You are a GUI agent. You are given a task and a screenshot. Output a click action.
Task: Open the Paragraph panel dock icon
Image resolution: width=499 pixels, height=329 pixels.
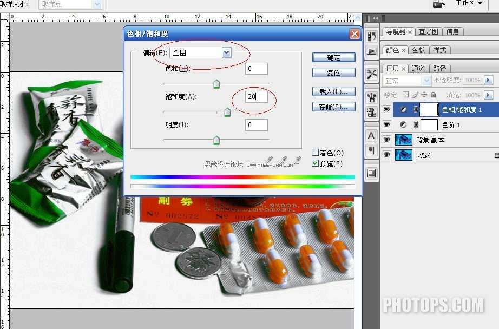pyautogui.click(x=371, y=150)
